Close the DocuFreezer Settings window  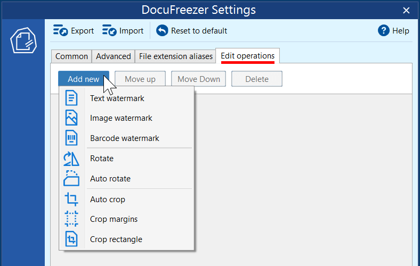coord(406,11)
